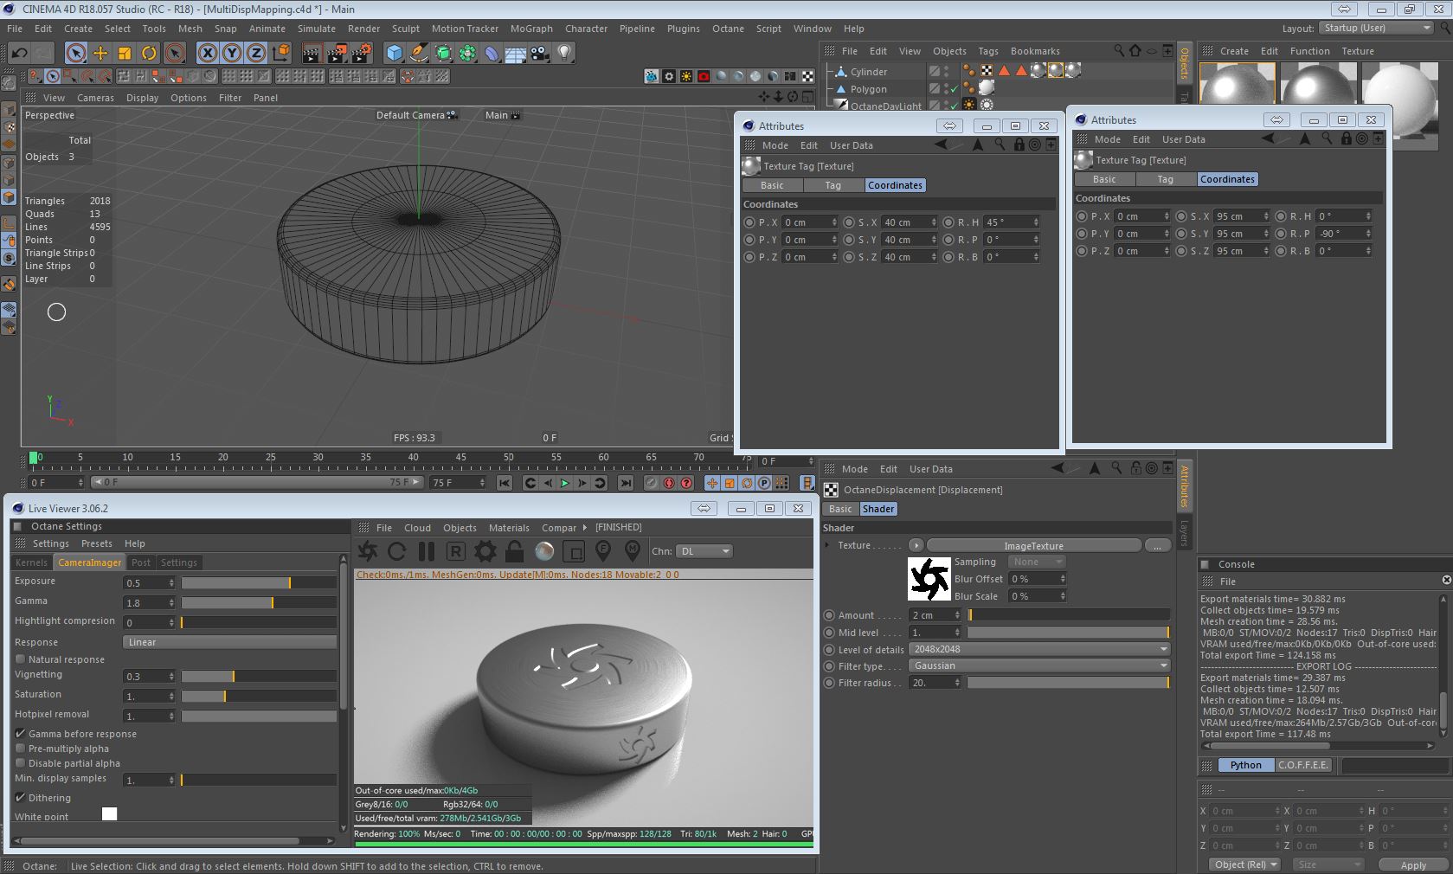Enable the Natural response checkbox
Screen dimensions: 1453x874
point(21,659)
